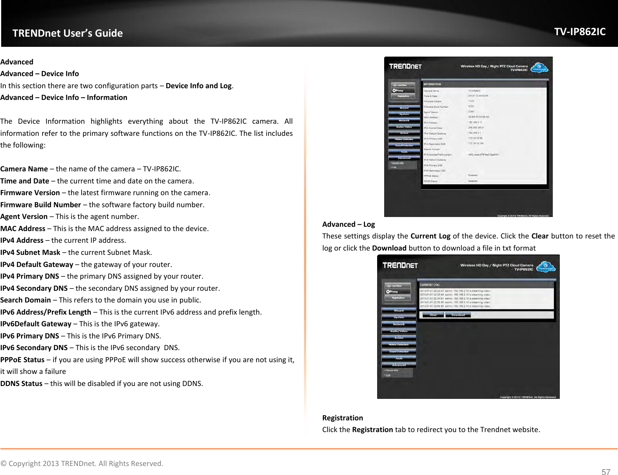
Task: Click the bold 'Registration' section heading
Action: coord(342,418)
